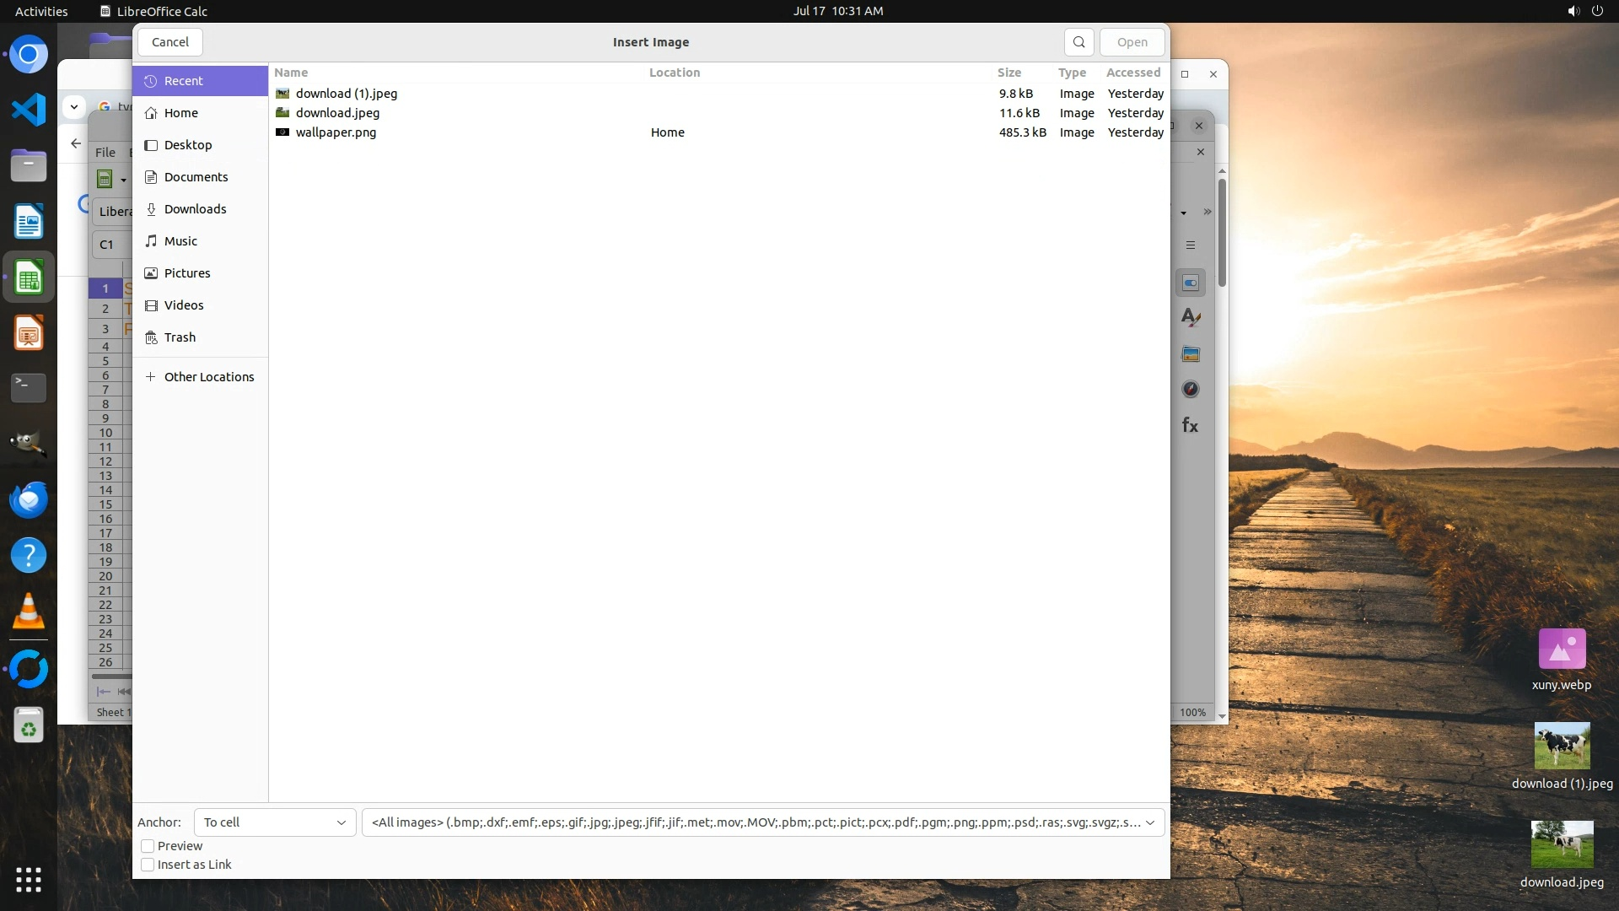Enable the Preview checkbox

coord(148,846)
